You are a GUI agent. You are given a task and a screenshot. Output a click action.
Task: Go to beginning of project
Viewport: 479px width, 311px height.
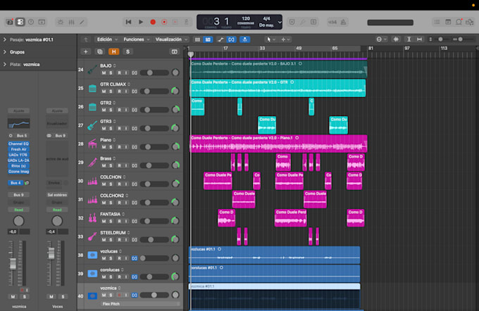coord(129,22)
